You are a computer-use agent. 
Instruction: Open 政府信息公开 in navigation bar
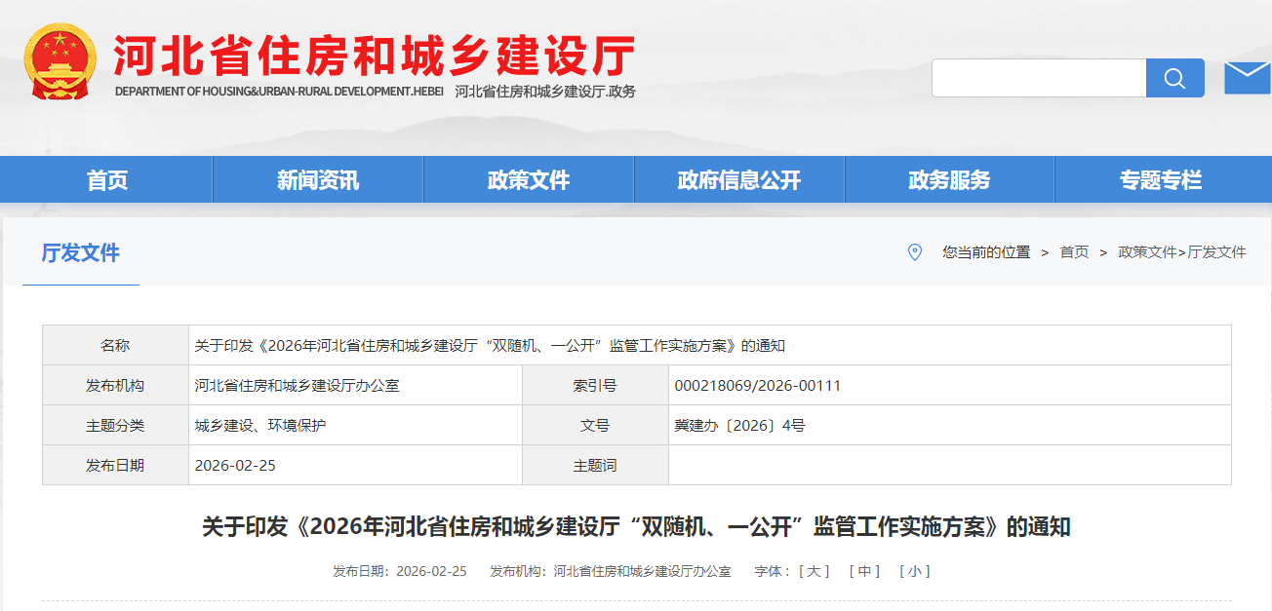(x=739, y=180)
